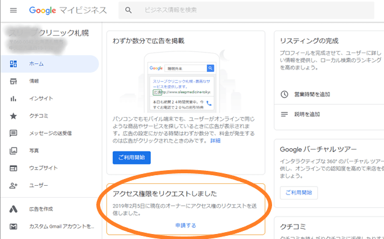Viewport: 384px width, 239px height.
Task: Open the 写真 photo icon
Action: [x=13, y=151]
